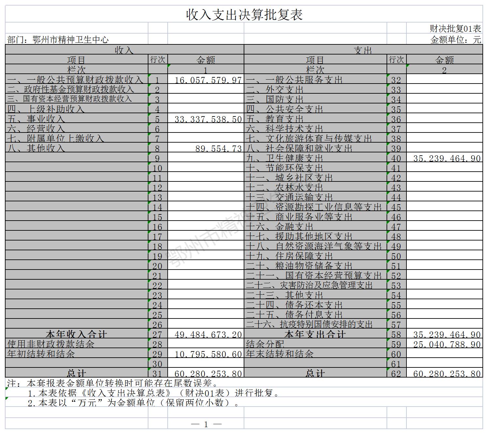Click the 本年收入合计 label
Viewport: 488px width, 434px height.
point(77,334)
